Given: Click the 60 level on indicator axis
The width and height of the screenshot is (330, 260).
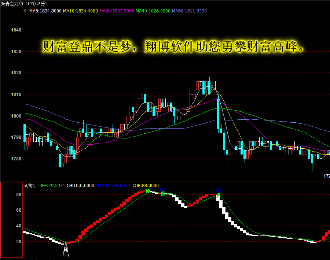Looking at the screenshot, I should click(x=19, y=210).
